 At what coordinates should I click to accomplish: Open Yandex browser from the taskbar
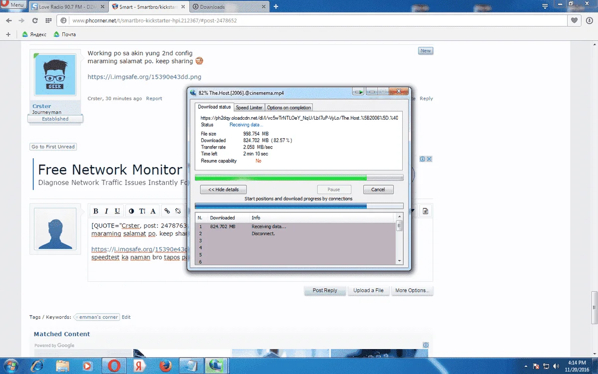[140, 366]
